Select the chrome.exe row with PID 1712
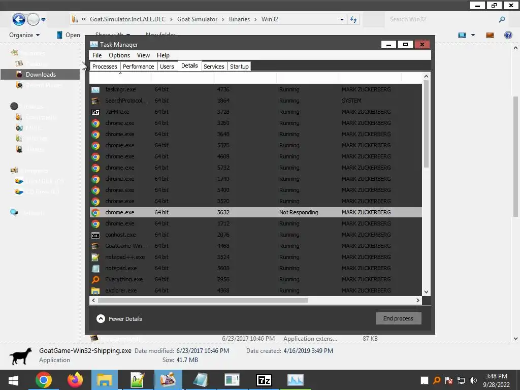Viewport: 520px width, 390px height. tap(256, 224)
